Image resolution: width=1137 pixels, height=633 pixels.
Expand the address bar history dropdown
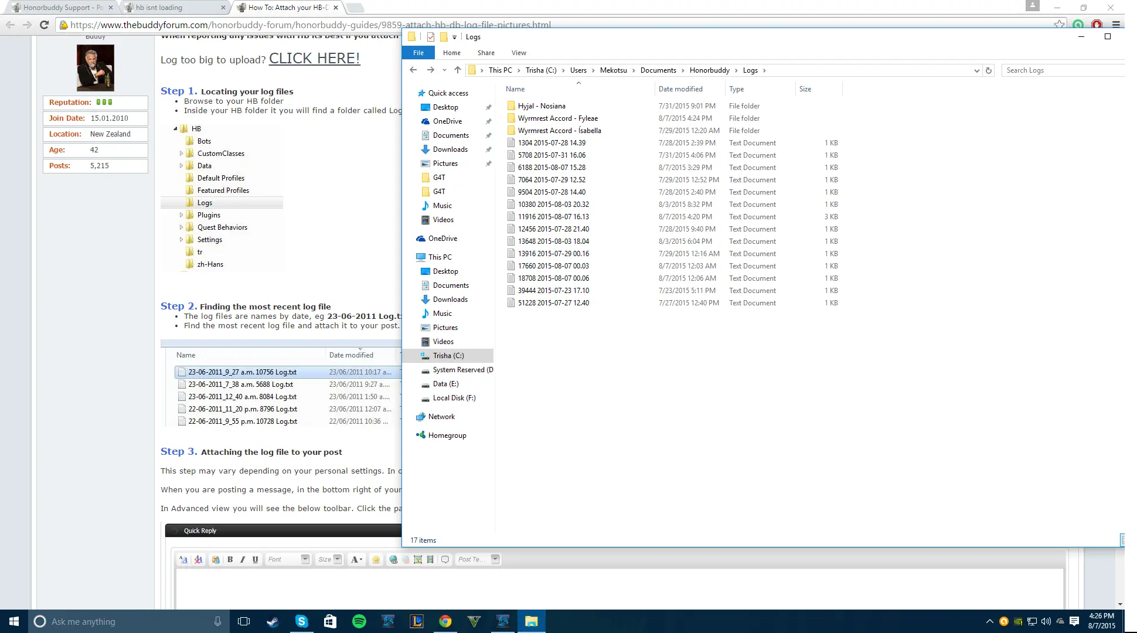(x=976, y=70)
